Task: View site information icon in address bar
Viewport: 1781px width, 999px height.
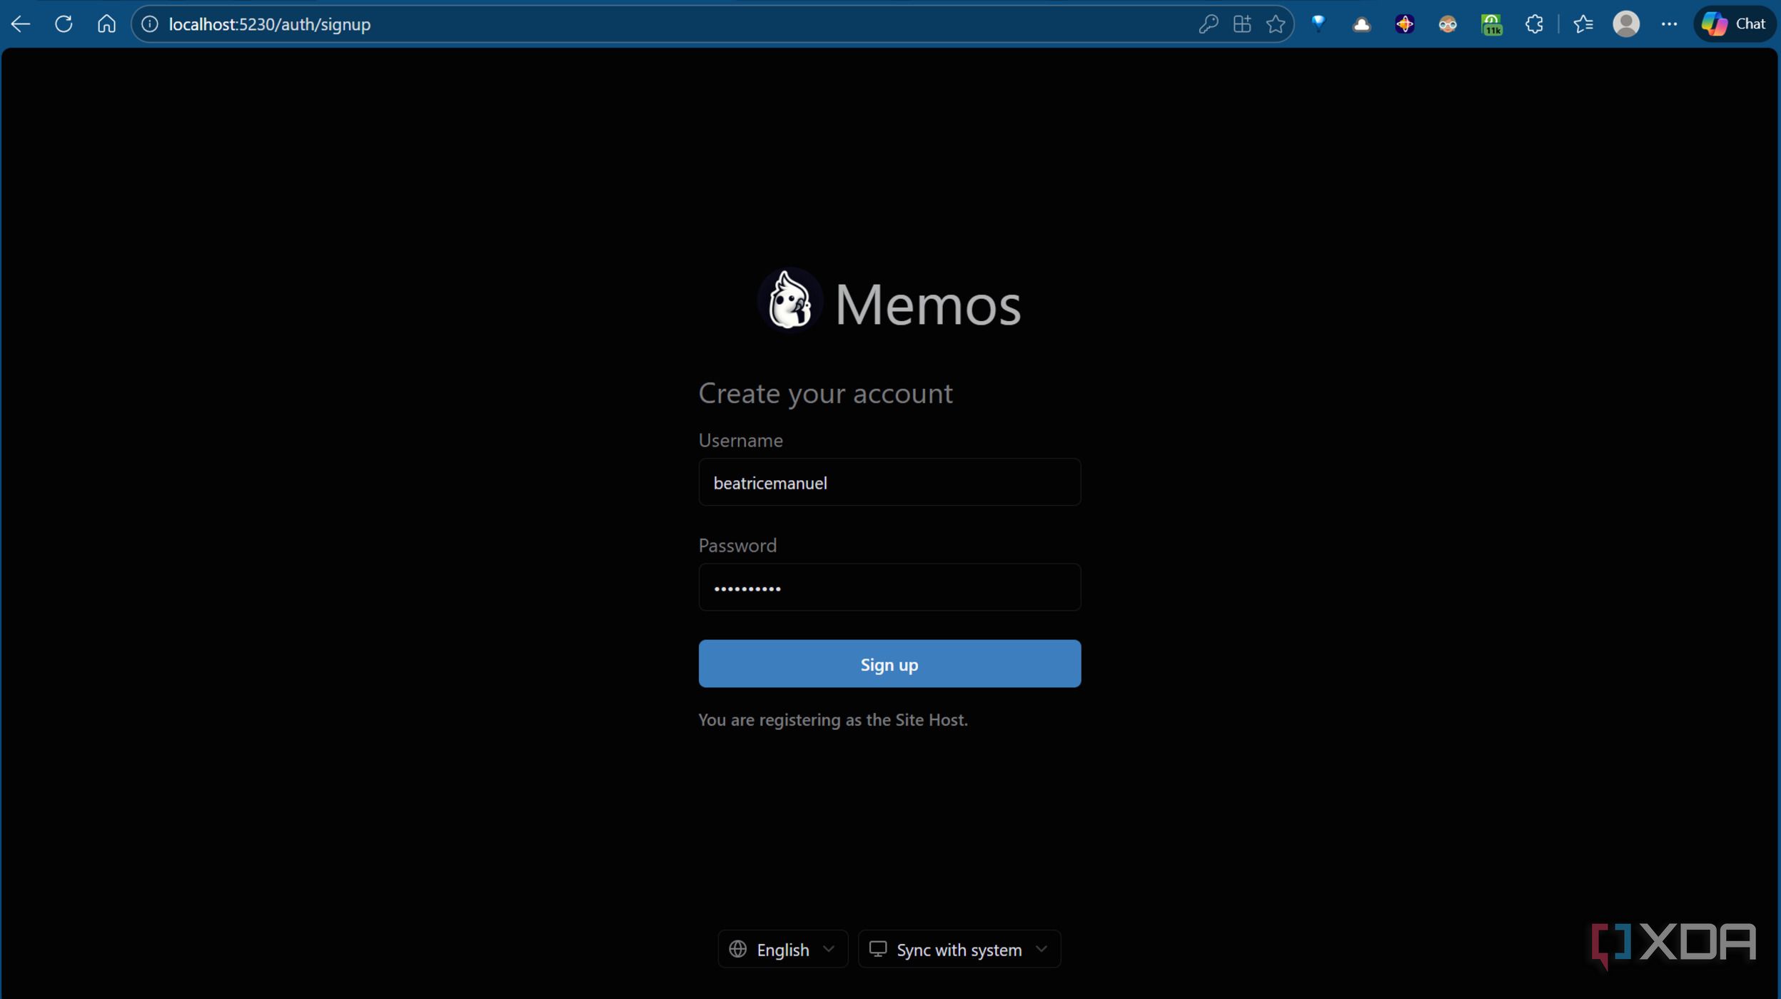Action: [x=150, y=24]
